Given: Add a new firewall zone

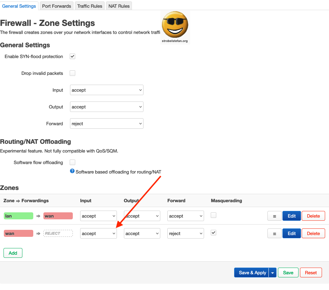Looking at the screenshot, I should coord(13,253).
